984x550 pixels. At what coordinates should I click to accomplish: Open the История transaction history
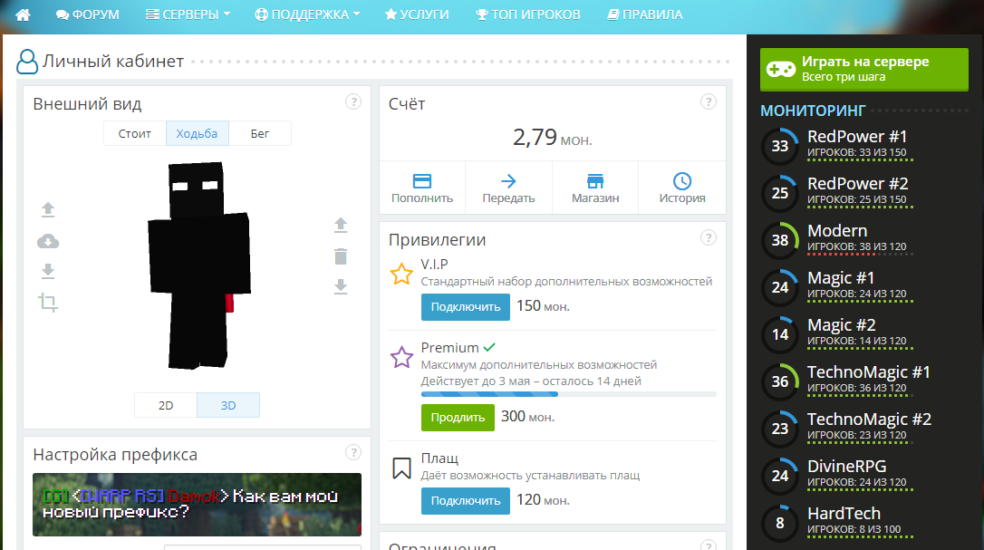click(x=682, y=188)
